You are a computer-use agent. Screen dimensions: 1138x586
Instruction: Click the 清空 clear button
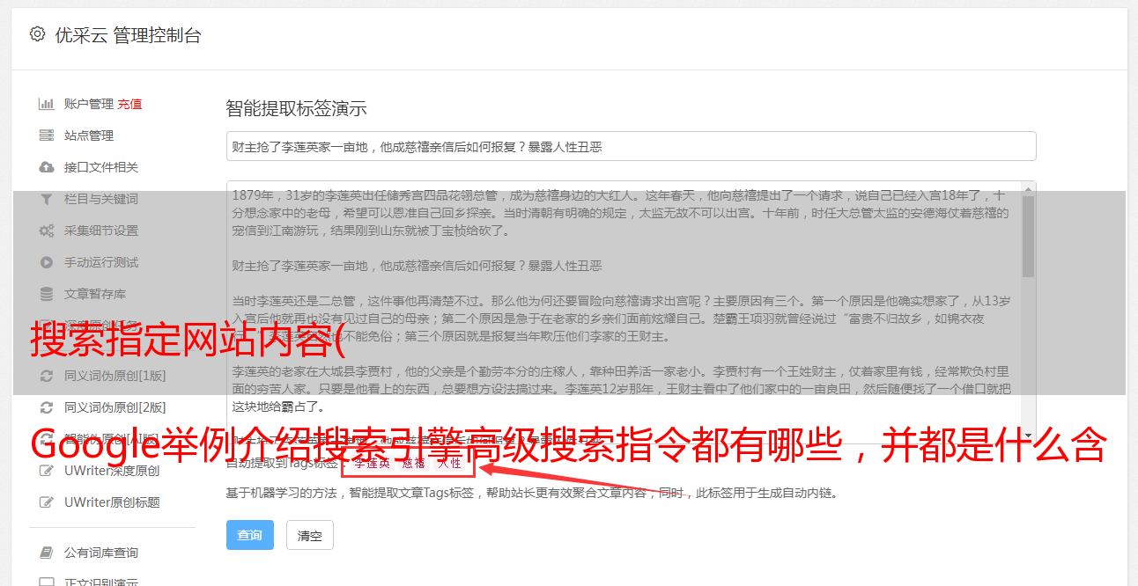310,535
